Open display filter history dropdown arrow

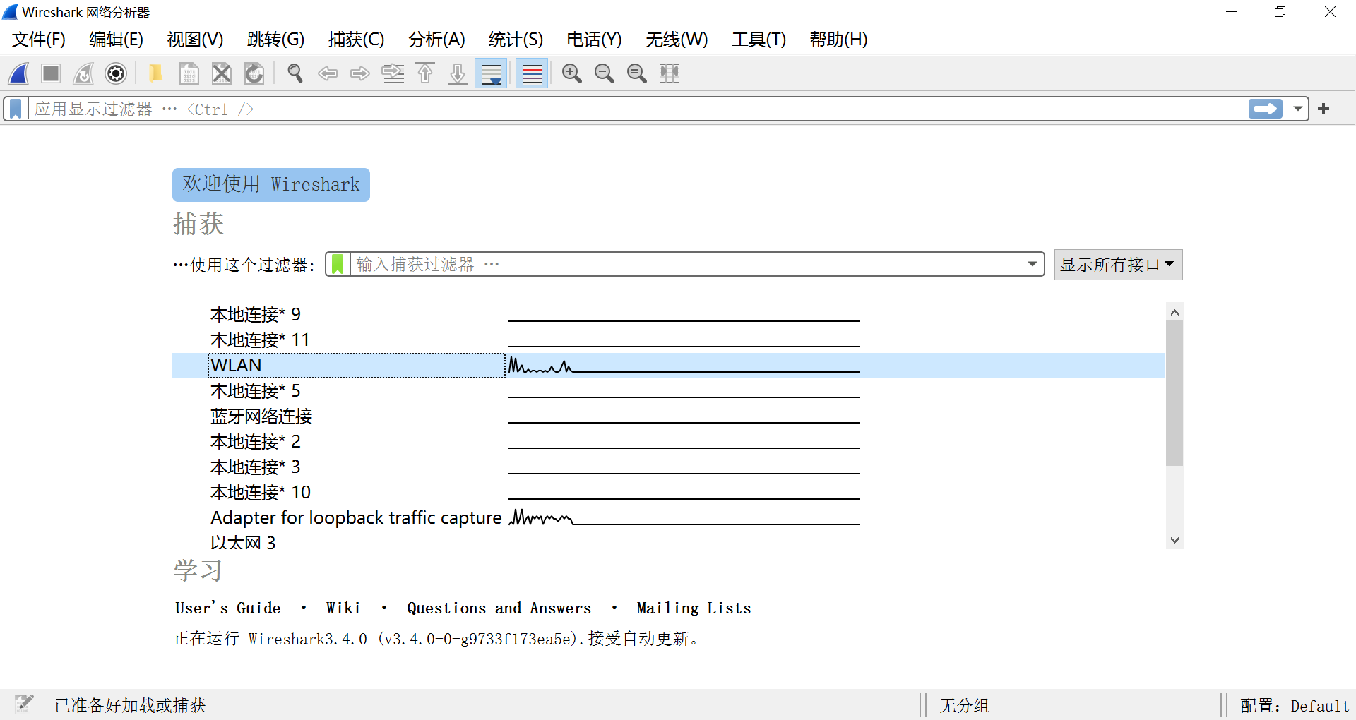tap(1298, 109)
